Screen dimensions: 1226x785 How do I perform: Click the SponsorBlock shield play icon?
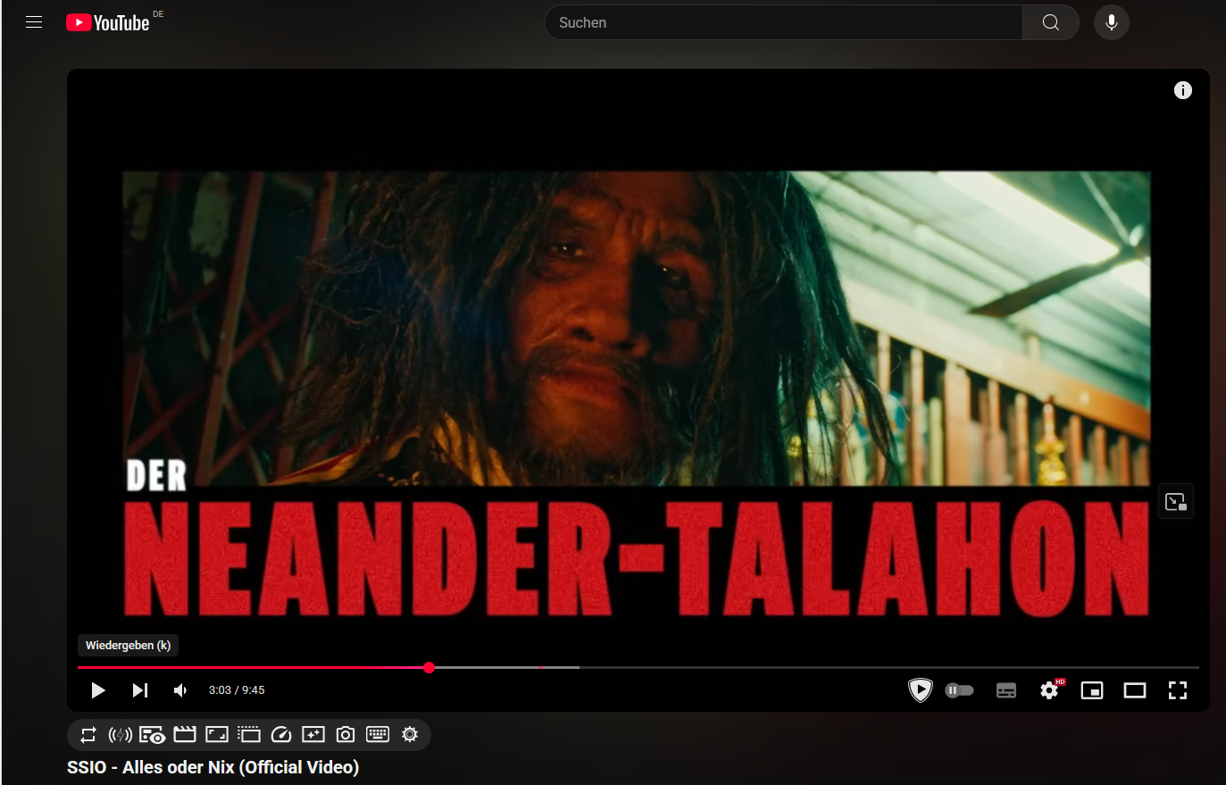pos(921,690)
